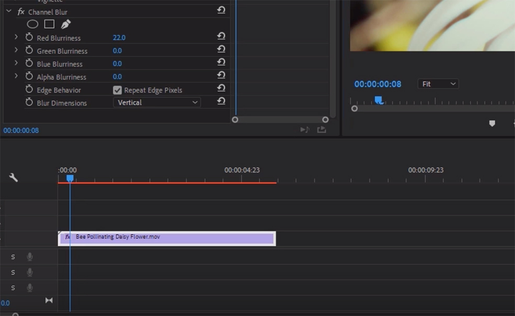Click the Export icon in Effect Controls
The width and height of the screenshot is (515, 316).
[x=322, y=130]
